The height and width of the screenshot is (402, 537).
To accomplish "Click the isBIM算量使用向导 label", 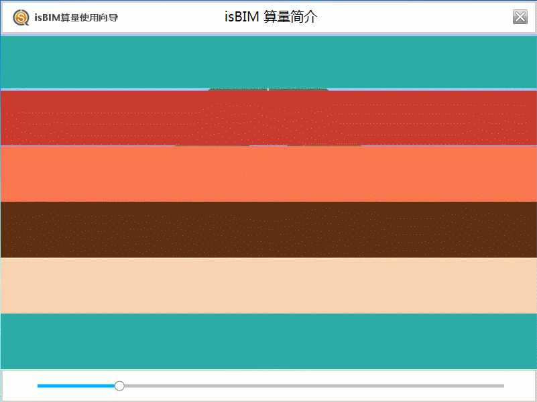I will pyautogui.click(x=76, y=17).
